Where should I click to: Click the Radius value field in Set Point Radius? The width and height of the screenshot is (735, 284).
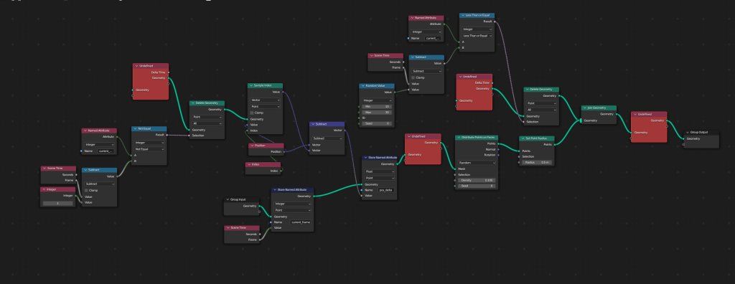point(537,163)
